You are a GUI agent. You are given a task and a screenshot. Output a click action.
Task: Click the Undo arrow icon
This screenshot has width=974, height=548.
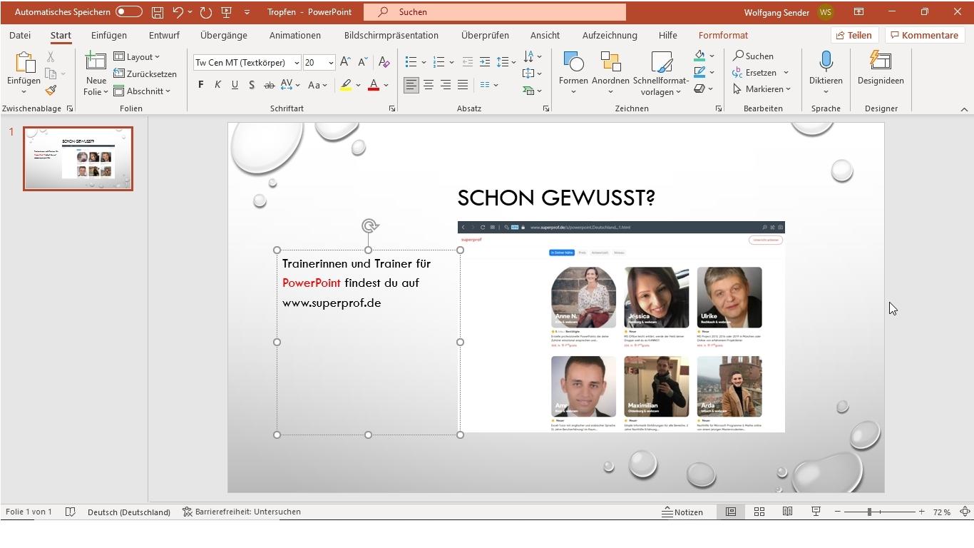pos(178,12)
